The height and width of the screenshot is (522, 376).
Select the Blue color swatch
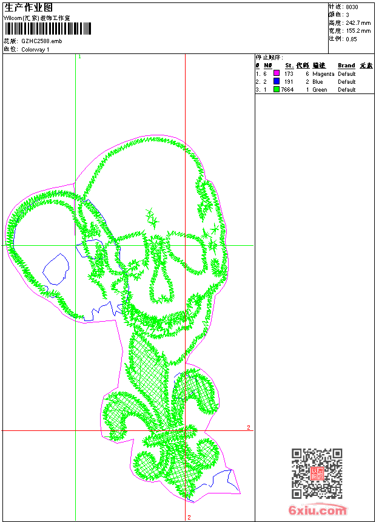277,82
